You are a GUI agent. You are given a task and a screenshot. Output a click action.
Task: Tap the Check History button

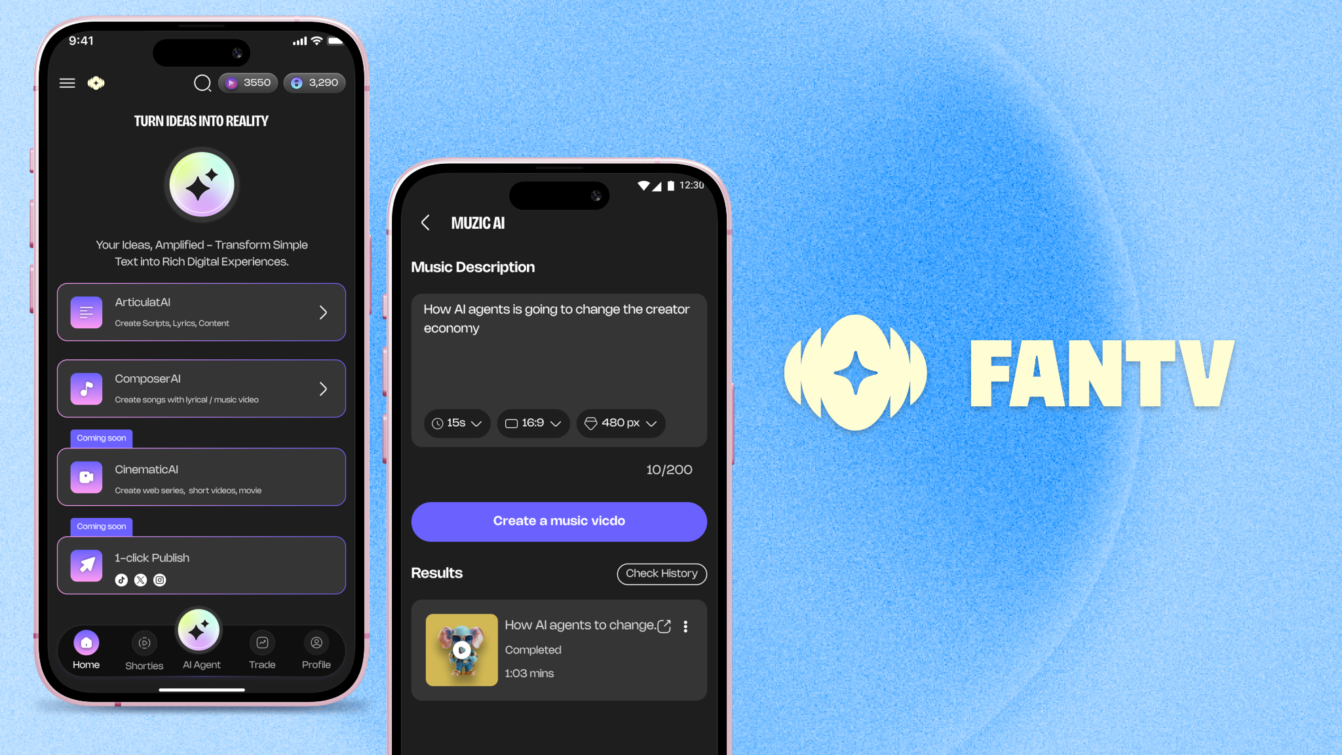click(662, 573)
